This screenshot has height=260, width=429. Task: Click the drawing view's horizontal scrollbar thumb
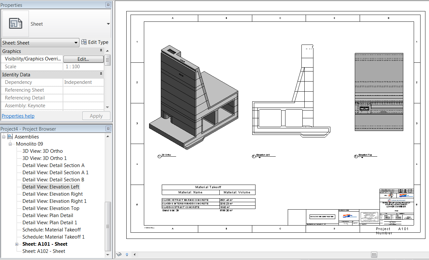tap(374, 254)
